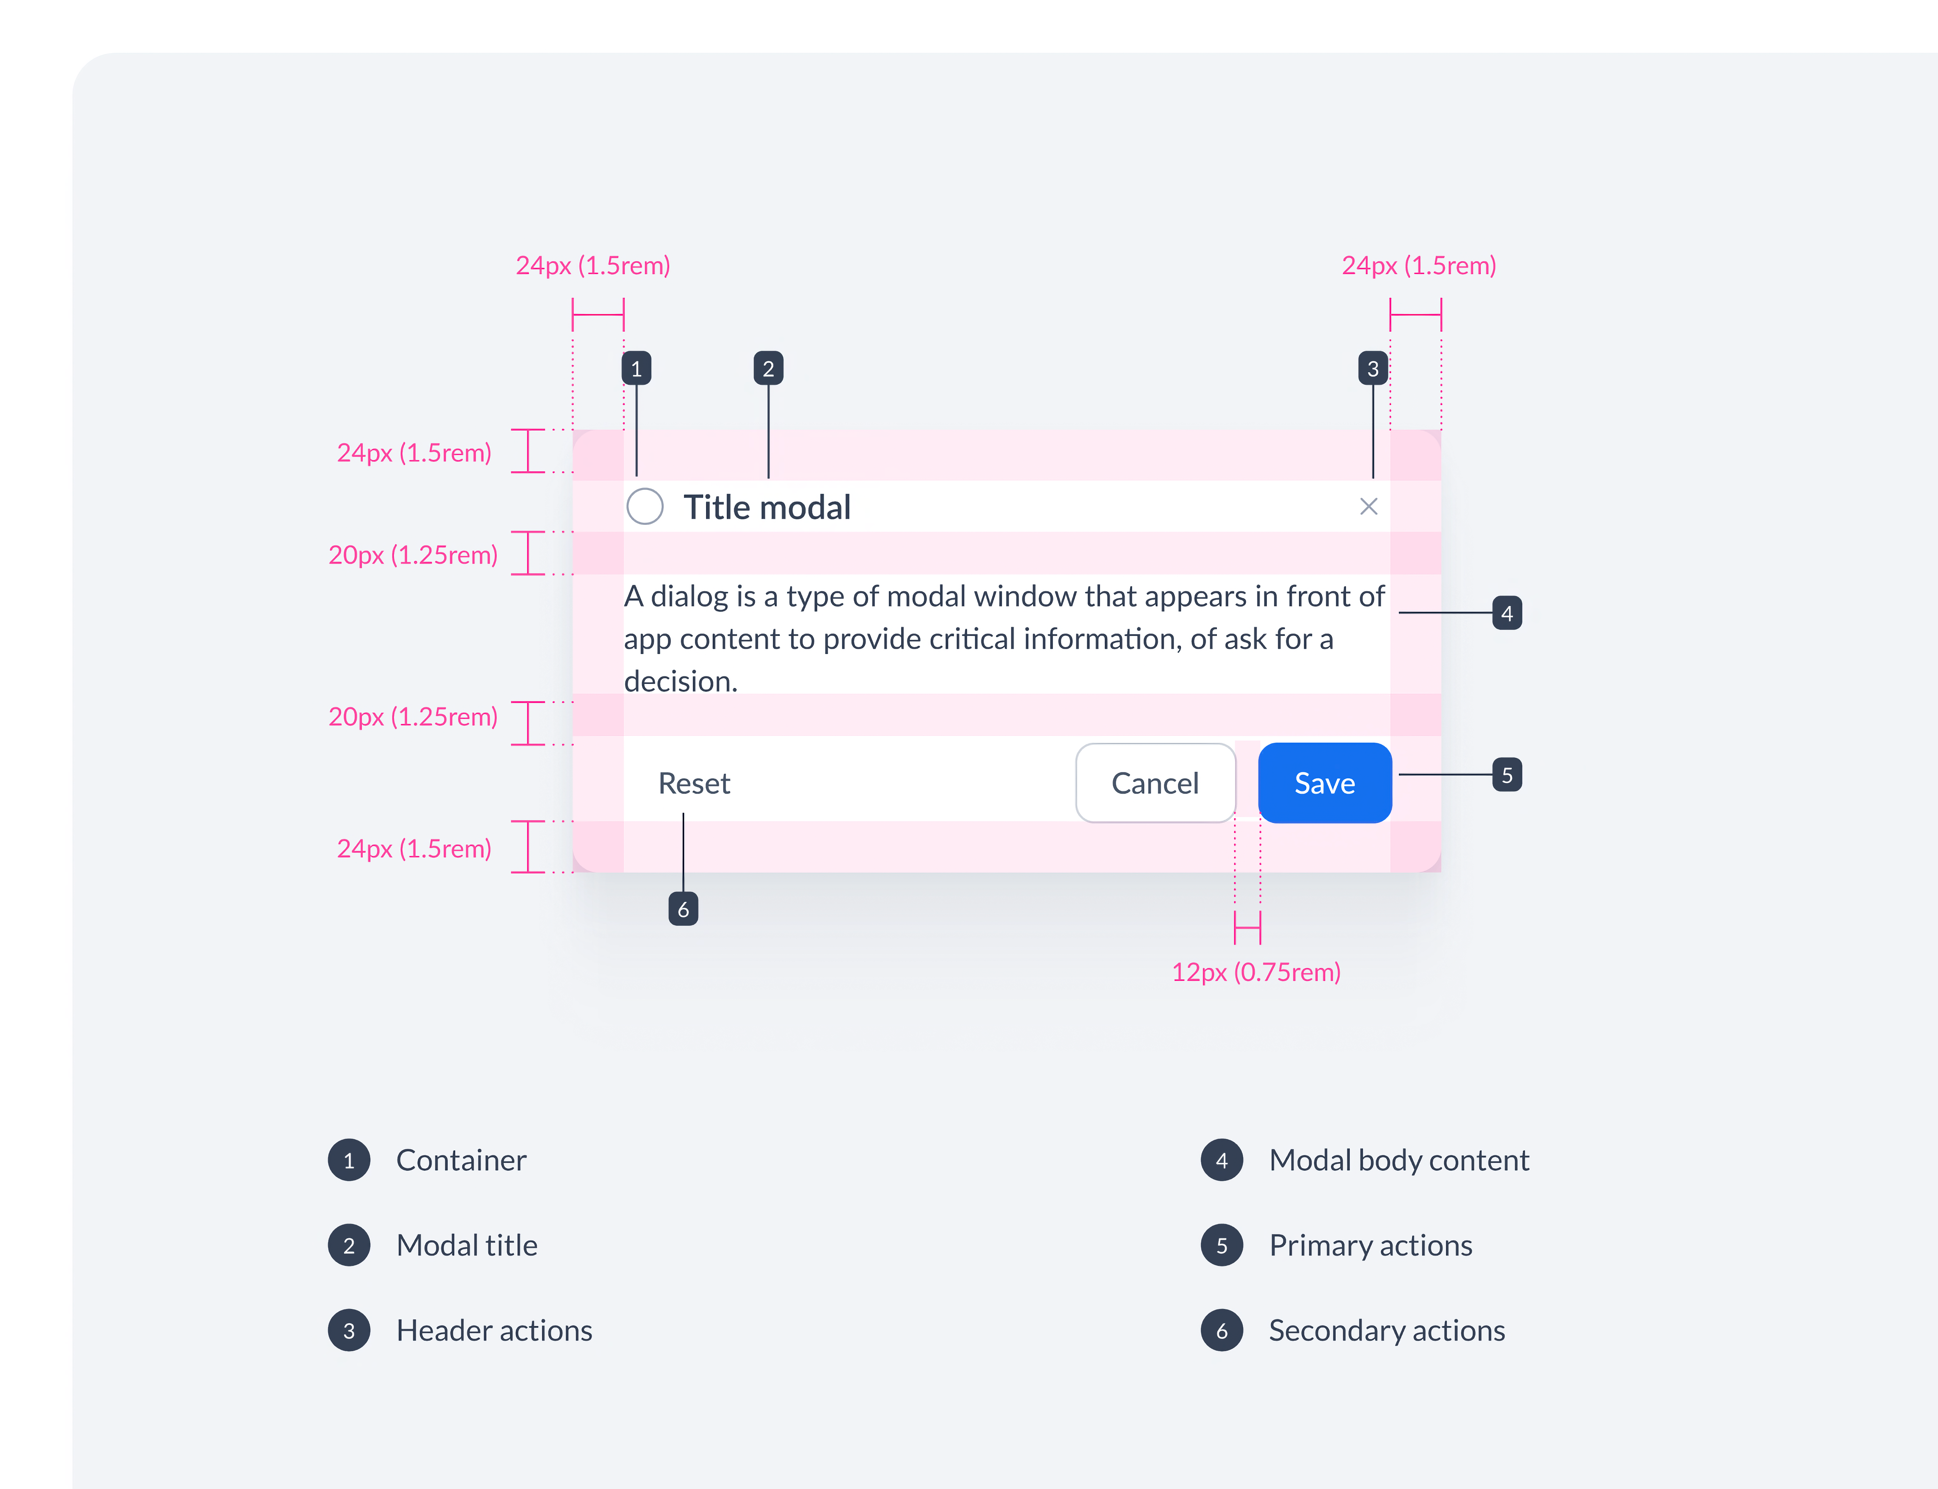Image resolution: width=1938 pixels, height=1489 pixels.
Task: Click the Title modal heading text
Action: pos(767,507)
